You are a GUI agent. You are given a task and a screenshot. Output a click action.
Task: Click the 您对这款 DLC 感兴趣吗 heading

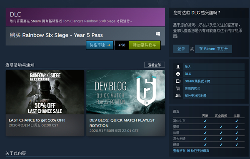click(197, 13)
